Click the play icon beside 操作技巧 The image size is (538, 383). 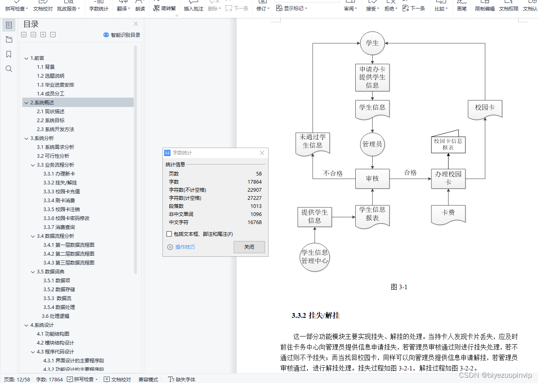[x=170, y=247]
